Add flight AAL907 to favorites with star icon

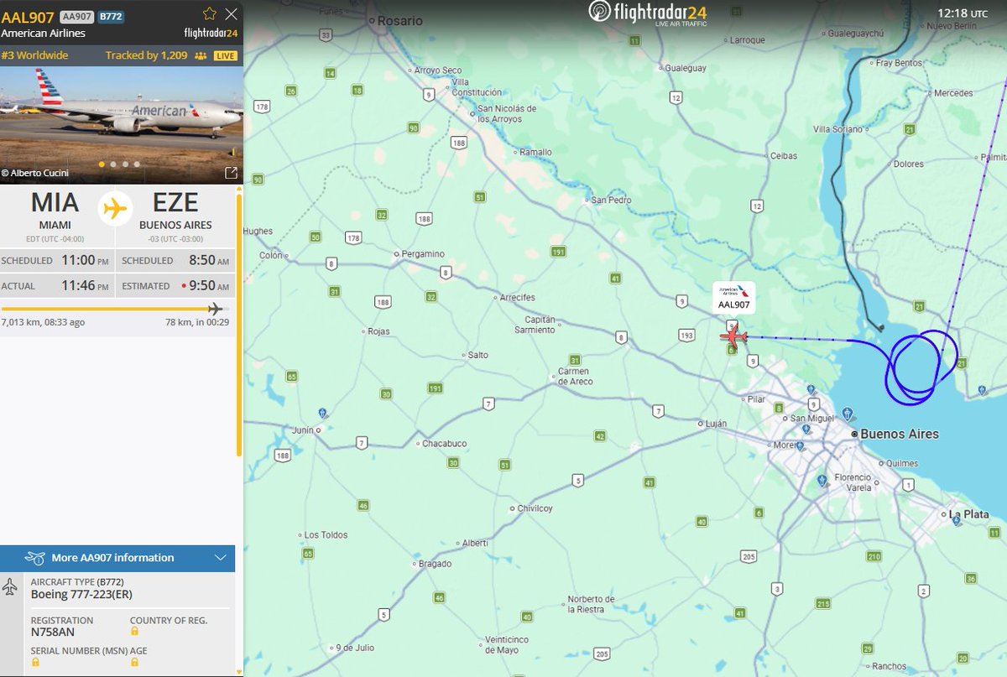click(210, 14)
